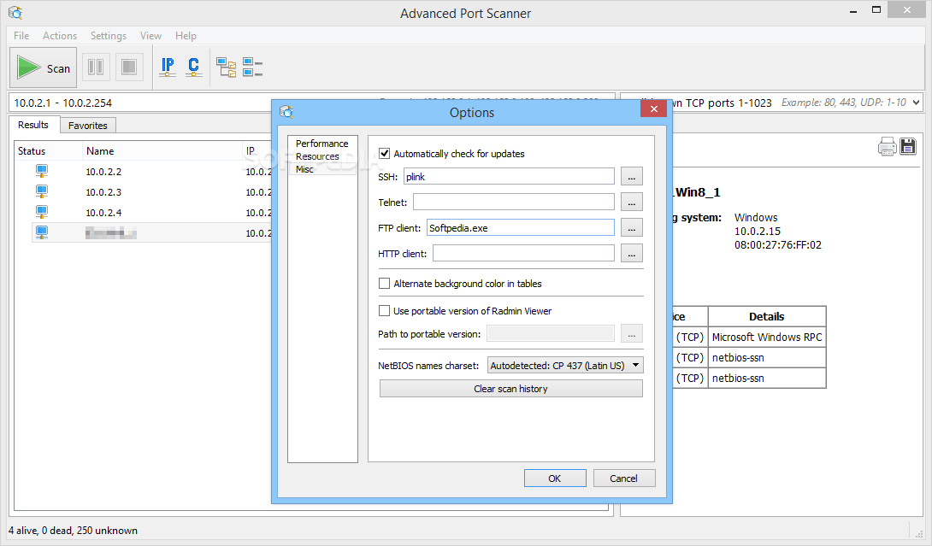
Task: Open the port list dropdown arrow
Action: click(x=916, y=103)
